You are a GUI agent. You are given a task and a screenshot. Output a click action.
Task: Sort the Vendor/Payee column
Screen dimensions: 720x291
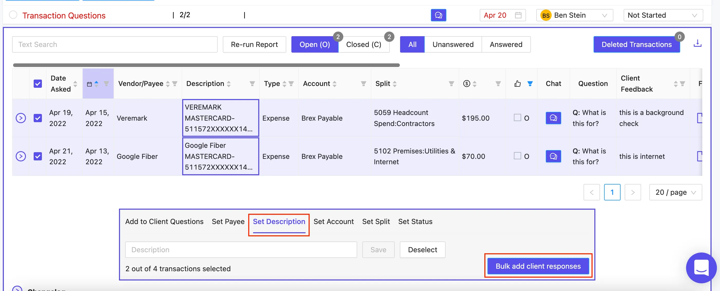tap(168, 84)
